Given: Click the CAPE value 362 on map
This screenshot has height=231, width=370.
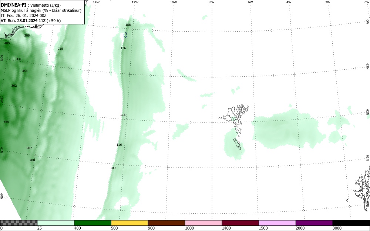Looking at the screenshot, I should click(14, 86).
